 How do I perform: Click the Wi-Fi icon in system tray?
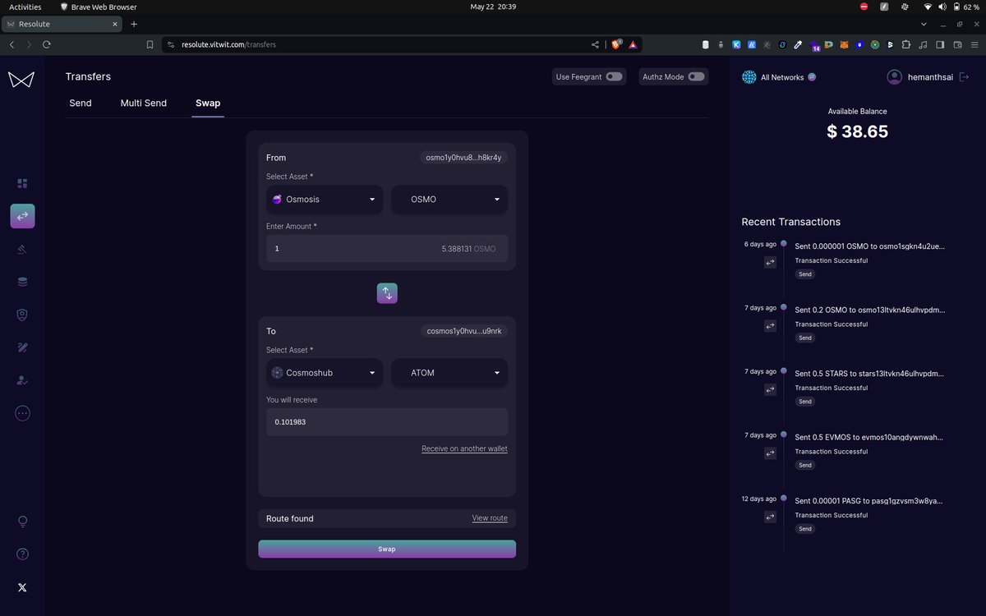(x=928, y=7)
